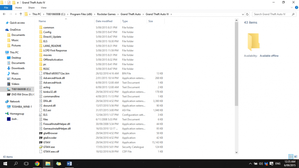Image resolution: width=299 pixels, height=168 pixels.
Task: Click the search magnifier icon
Action: (x=293, y=14)
